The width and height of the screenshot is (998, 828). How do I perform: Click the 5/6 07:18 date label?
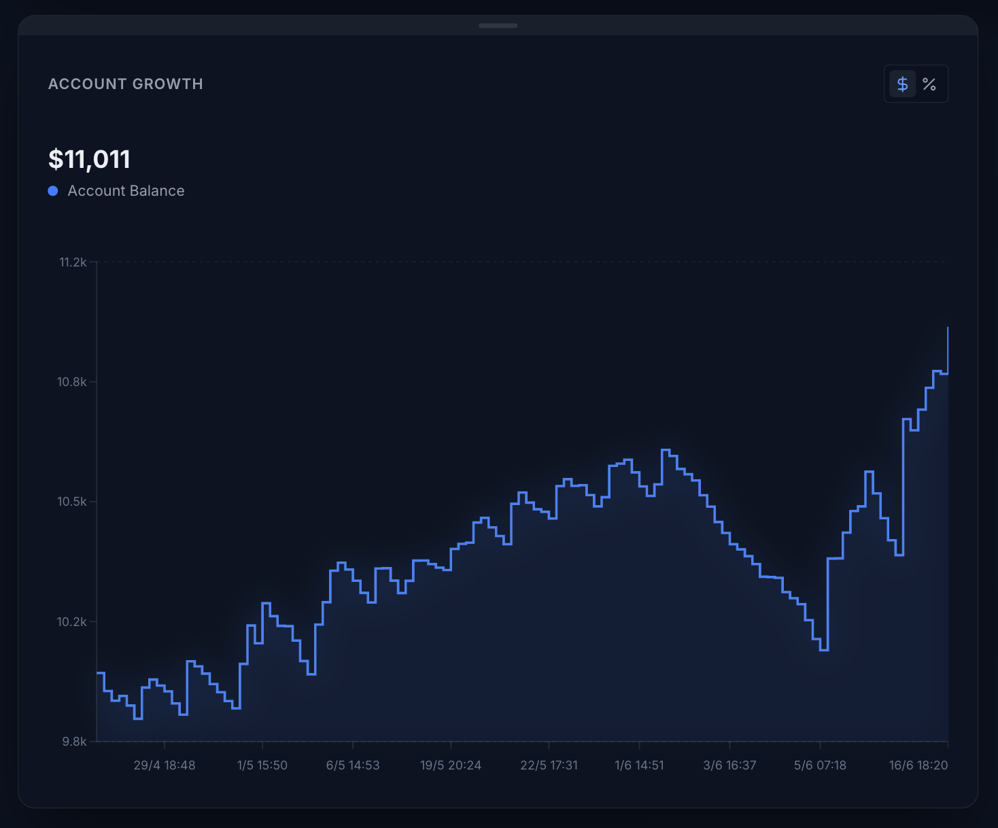click(x=820, y=765)
